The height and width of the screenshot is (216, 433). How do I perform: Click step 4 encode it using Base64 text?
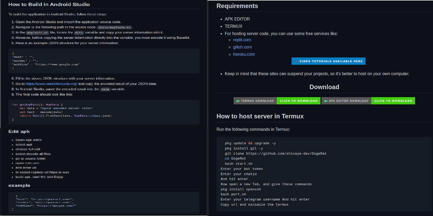click(103, 38)
